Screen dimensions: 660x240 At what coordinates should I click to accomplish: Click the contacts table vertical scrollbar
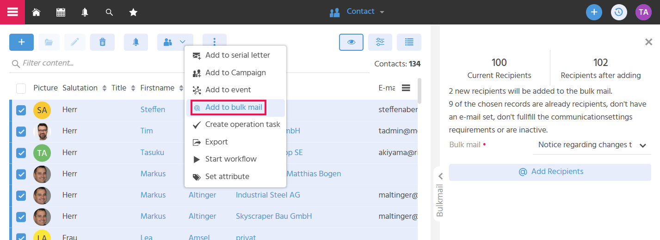click(x=419, y=90)
